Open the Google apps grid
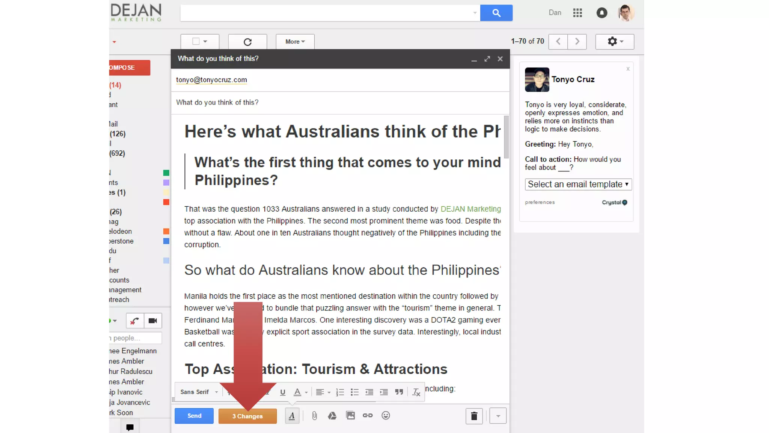 point(578,13)
